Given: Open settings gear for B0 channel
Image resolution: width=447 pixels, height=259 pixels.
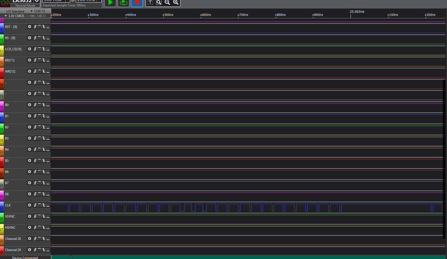Looking at the screenshot, I should [30, 104].
